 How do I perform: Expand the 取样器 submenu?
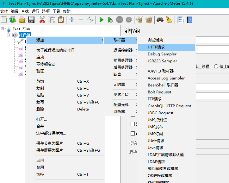point(121,40)
